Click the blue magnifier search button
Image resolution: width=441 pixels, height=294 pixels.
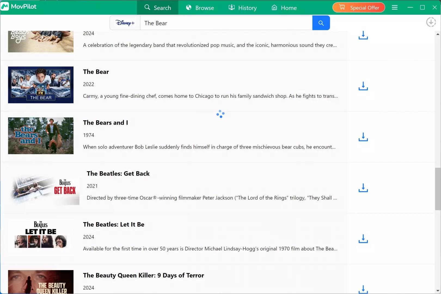pyautogui.click(x=321, y=23)
